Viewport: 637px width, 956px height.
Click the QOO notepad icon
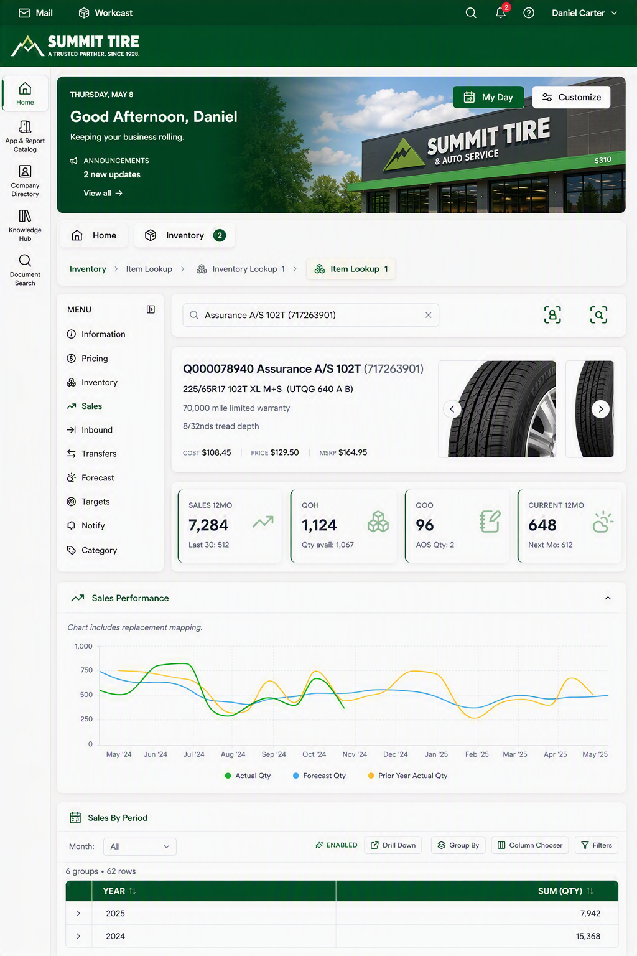click(x=490, y=522)
